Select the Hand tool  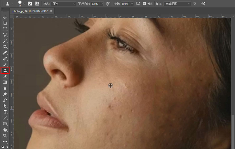click(5, 130)
